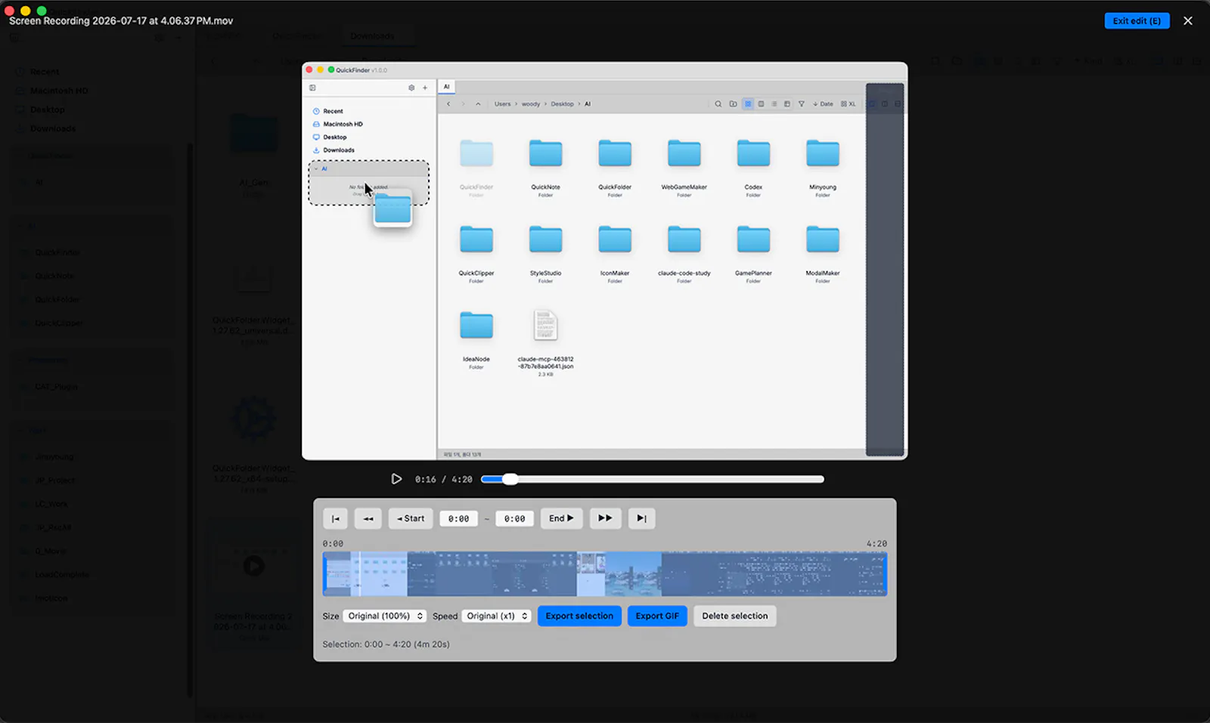The width and height of the screenshot is (1210, 723).
Task: Click the Export selection button
Action: tap(579, 616)
